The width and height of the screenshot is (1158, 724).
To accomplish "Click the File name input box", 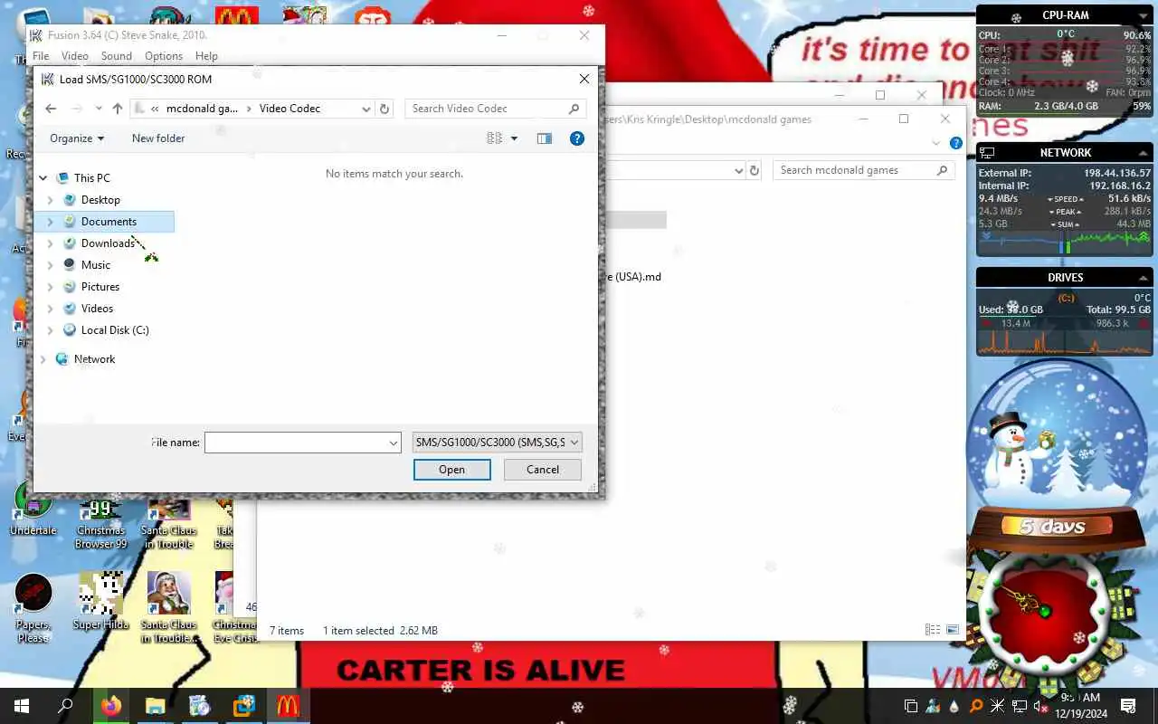I will coord(296,443).
